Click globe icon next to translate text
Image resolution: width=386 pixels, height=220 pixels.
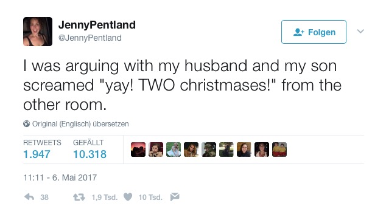click(x=27, y=123)
